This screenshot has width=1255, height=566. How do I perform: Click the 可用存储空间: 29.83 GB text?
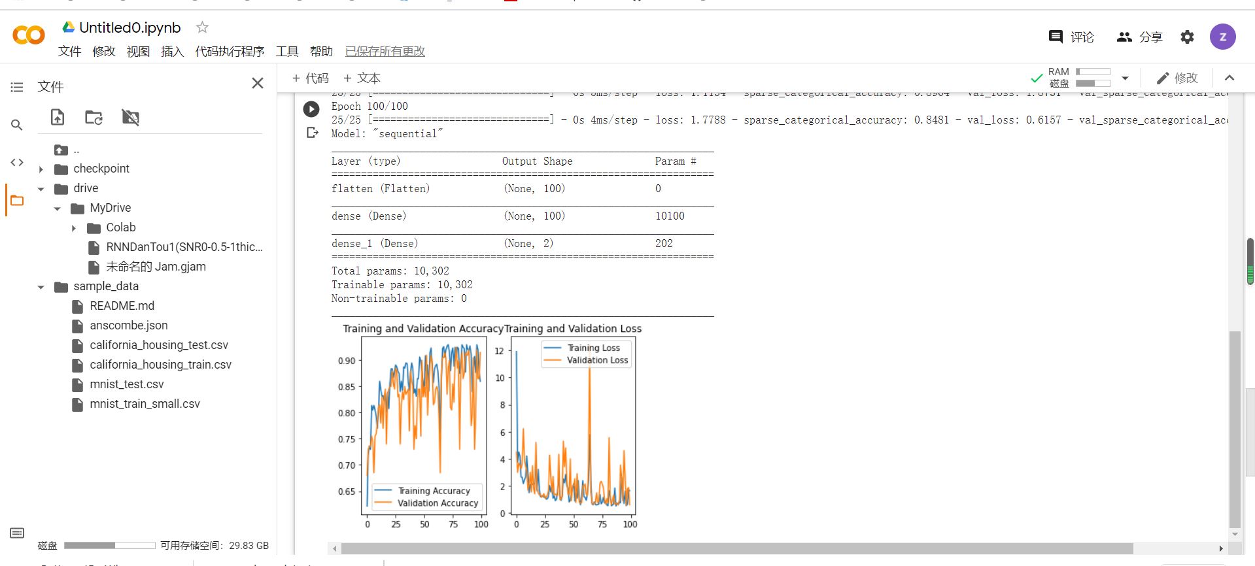pyautogui.click(x=215, y=545)
